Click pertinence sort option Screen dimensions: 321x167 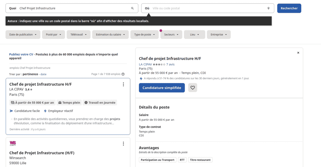30,74
